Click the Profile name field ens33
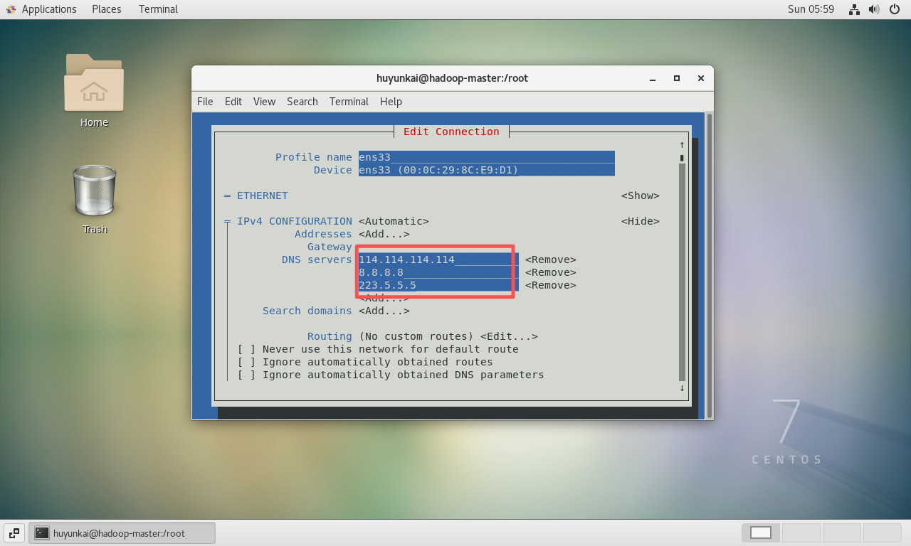The height and width of the screenshot is (546, 911). (487, 157)
